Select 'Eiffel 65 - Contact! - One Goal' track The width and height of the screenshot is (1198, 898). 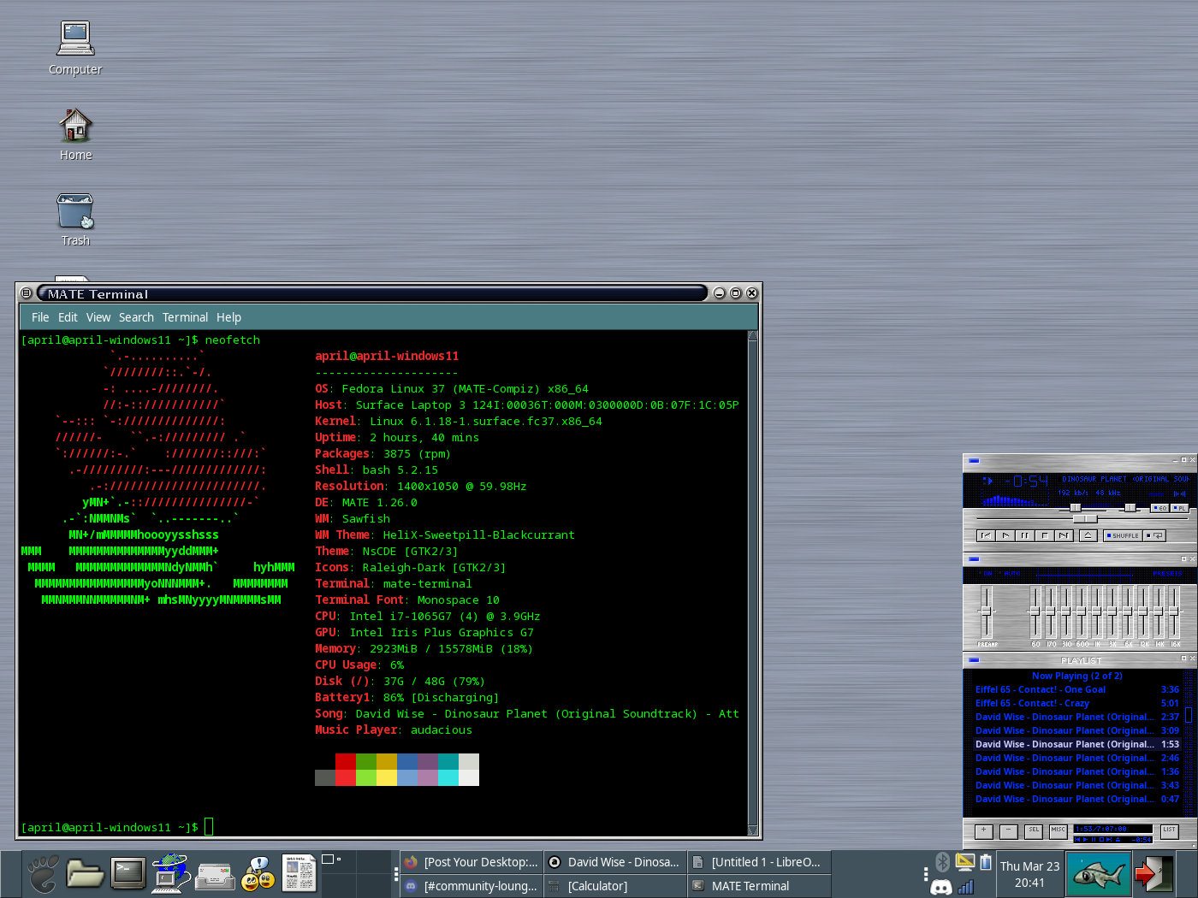pyautogui.click(x=1077, y=689)
